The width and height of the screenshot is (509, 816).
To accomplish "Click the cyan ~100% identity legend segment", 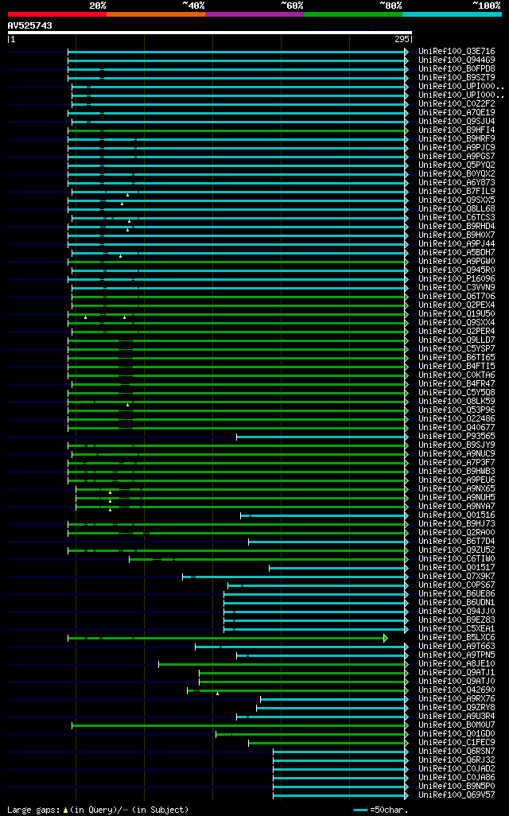I will 452,14.
